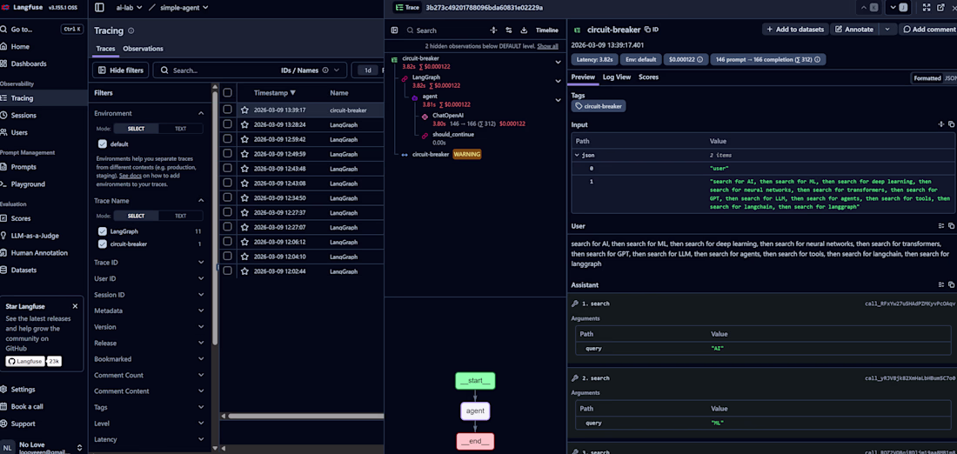Collapse the trace tree panel icon

click(x=394, y=30)
